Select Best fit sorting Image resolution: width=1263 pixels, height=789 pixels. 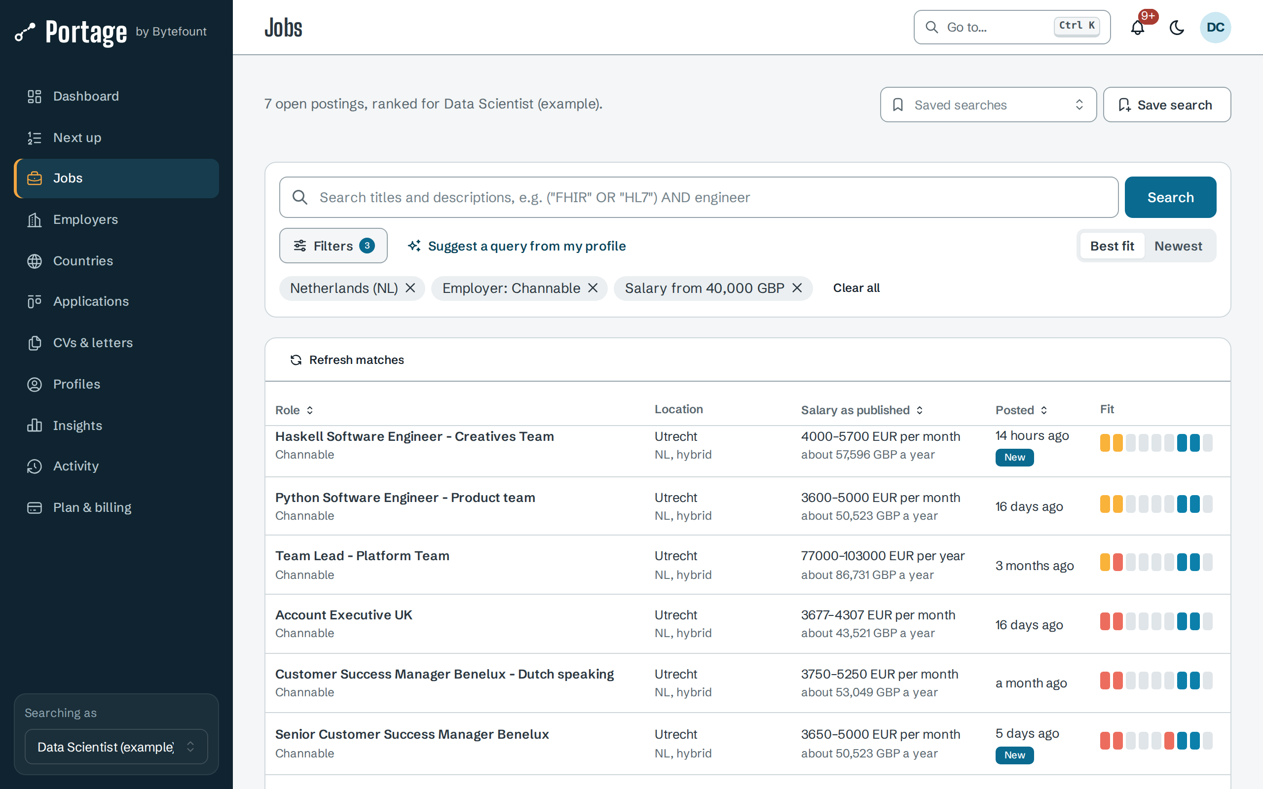point(1112,246)
